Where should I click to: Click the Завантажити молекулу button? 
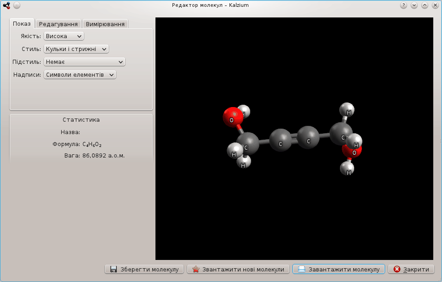click(x=339, y=269)
